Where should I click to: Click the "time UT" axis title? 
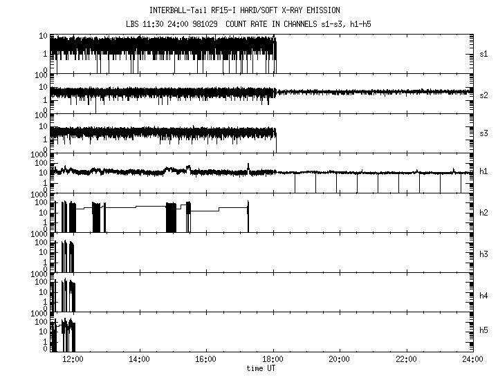262,368
